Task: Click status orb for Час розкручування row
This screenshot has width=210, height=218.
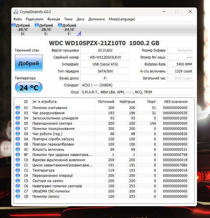Action: click(18, 113)
